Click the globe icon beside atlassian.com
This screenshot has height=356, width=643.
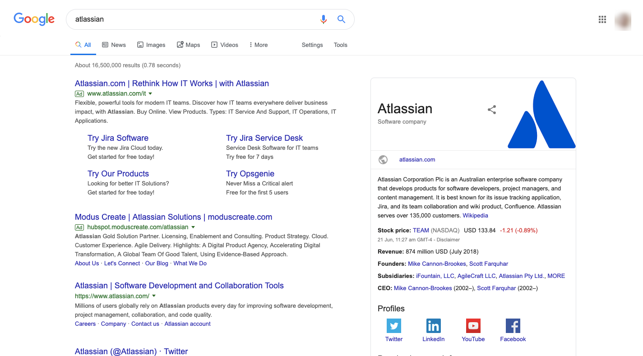[x=383, y=160]
